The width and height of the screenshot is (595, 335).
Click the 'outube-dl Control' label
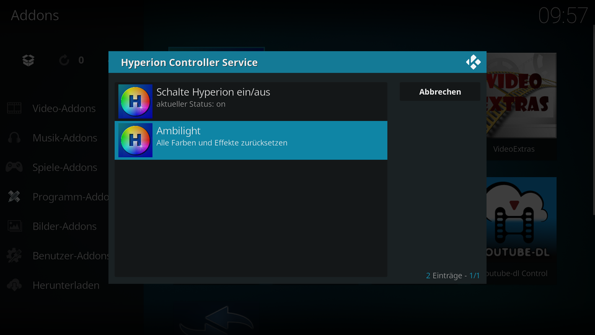(x=517, y=274)
